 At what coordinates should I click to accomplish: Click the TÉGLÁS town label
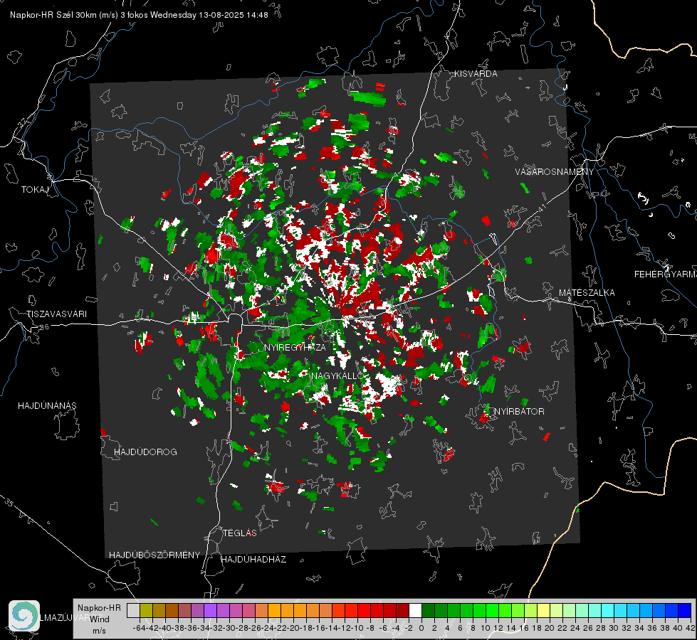click(x=240, y=533)
